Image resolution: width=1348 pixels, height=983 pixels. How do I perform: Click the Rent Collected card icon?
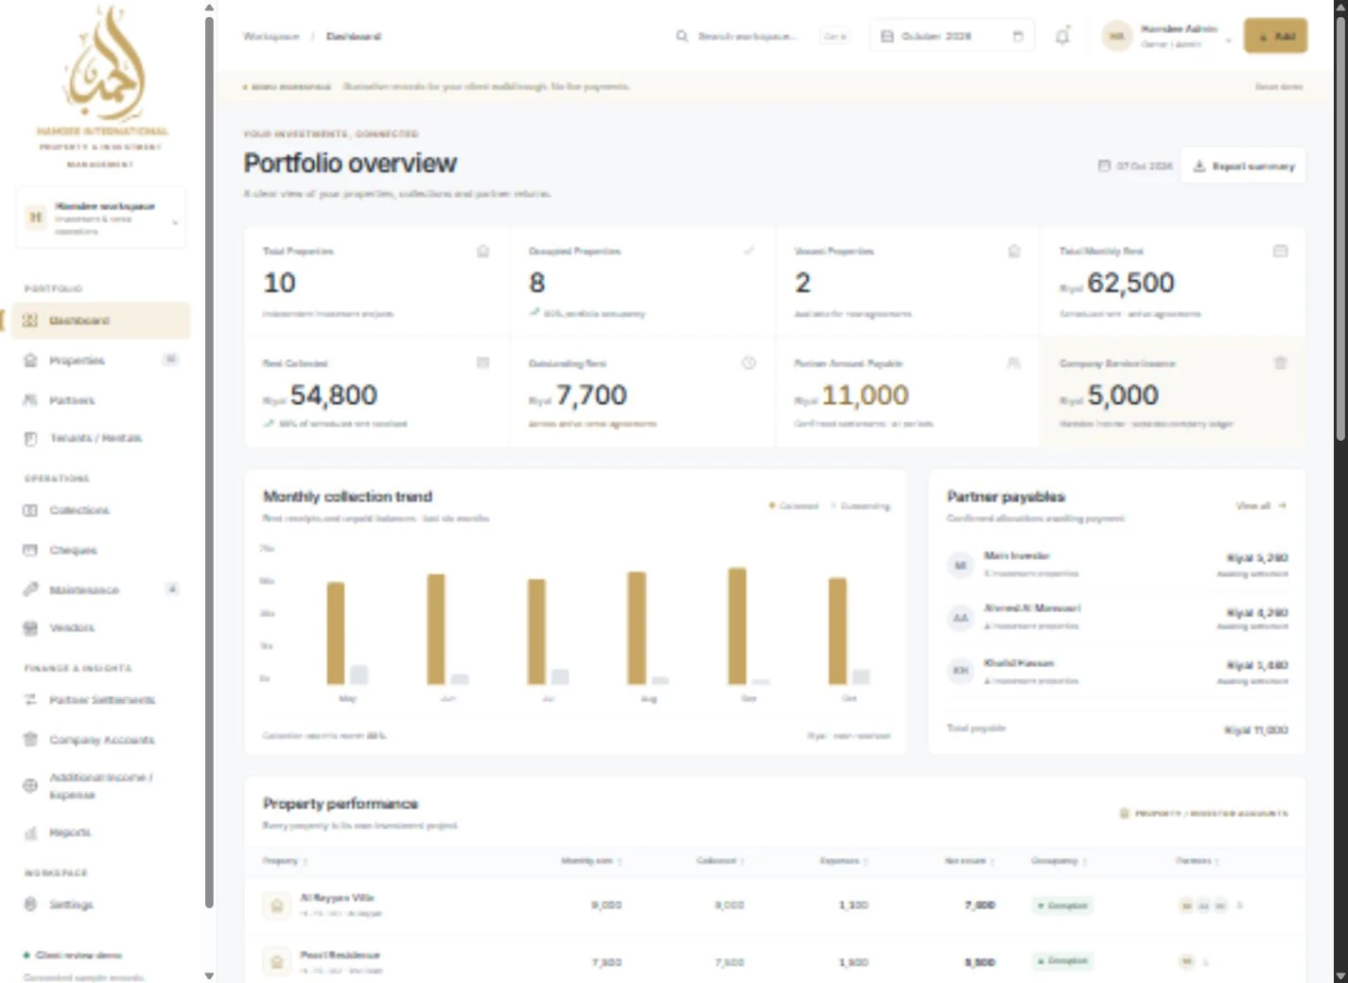483,363
